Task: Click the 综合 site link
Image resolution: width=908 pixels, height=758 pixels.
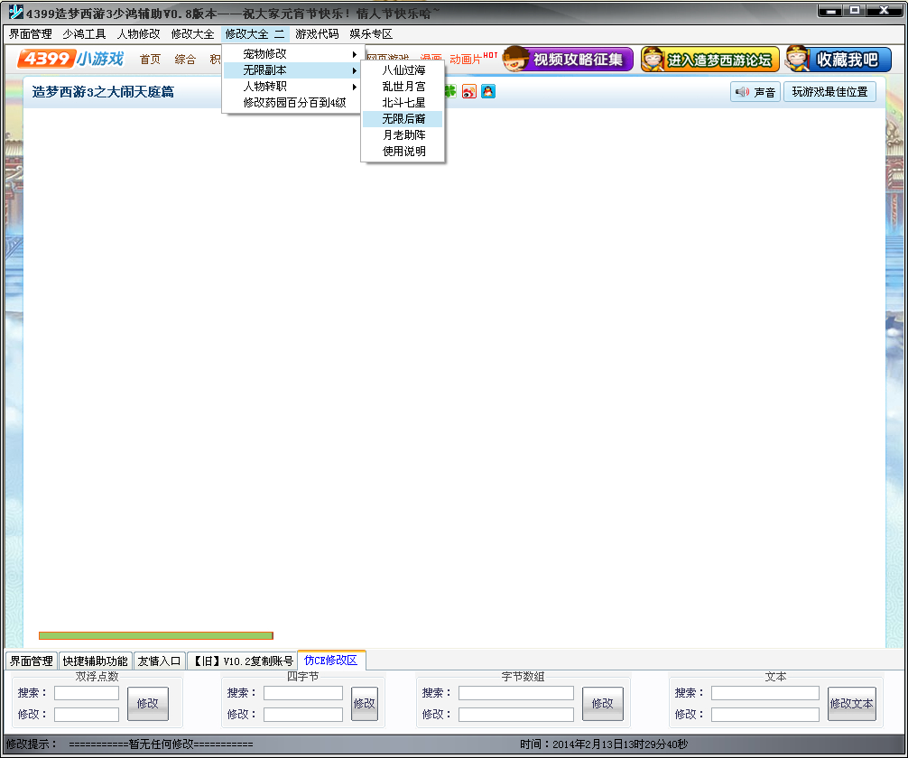Action: pos(185,59)
